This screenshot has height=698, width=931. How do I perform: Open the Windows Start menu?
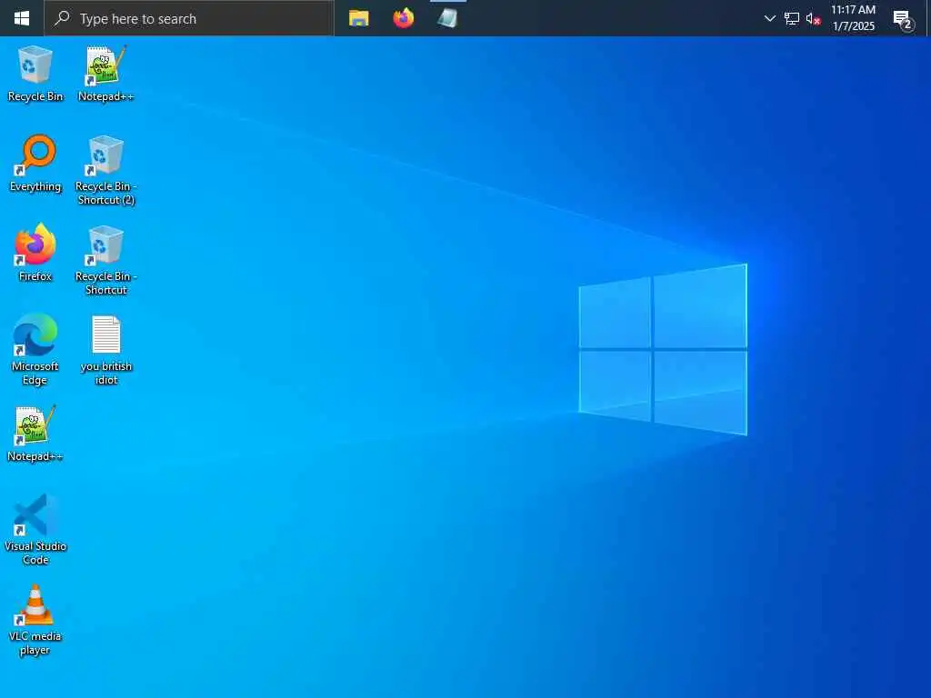22,18
